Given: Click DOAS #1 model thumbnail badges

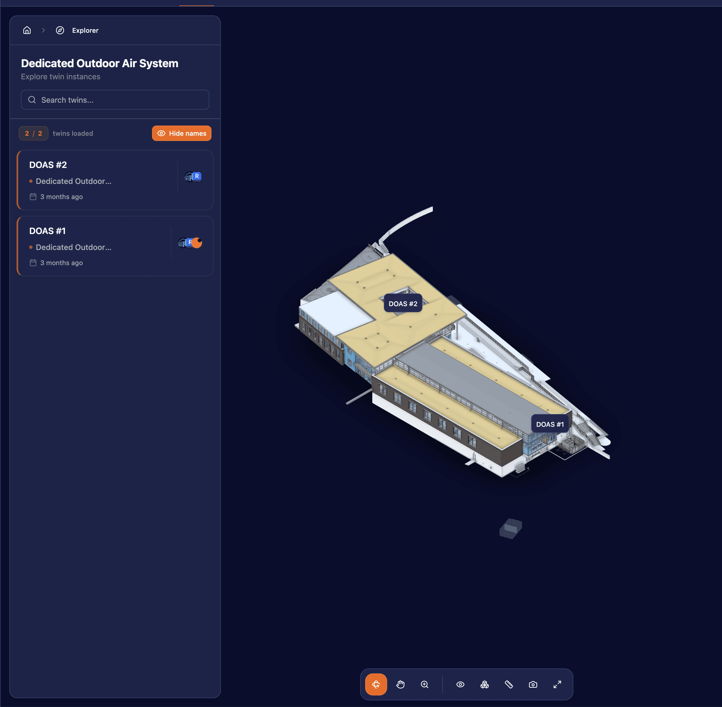Looking at the screenshot, I should click(190, 243).
